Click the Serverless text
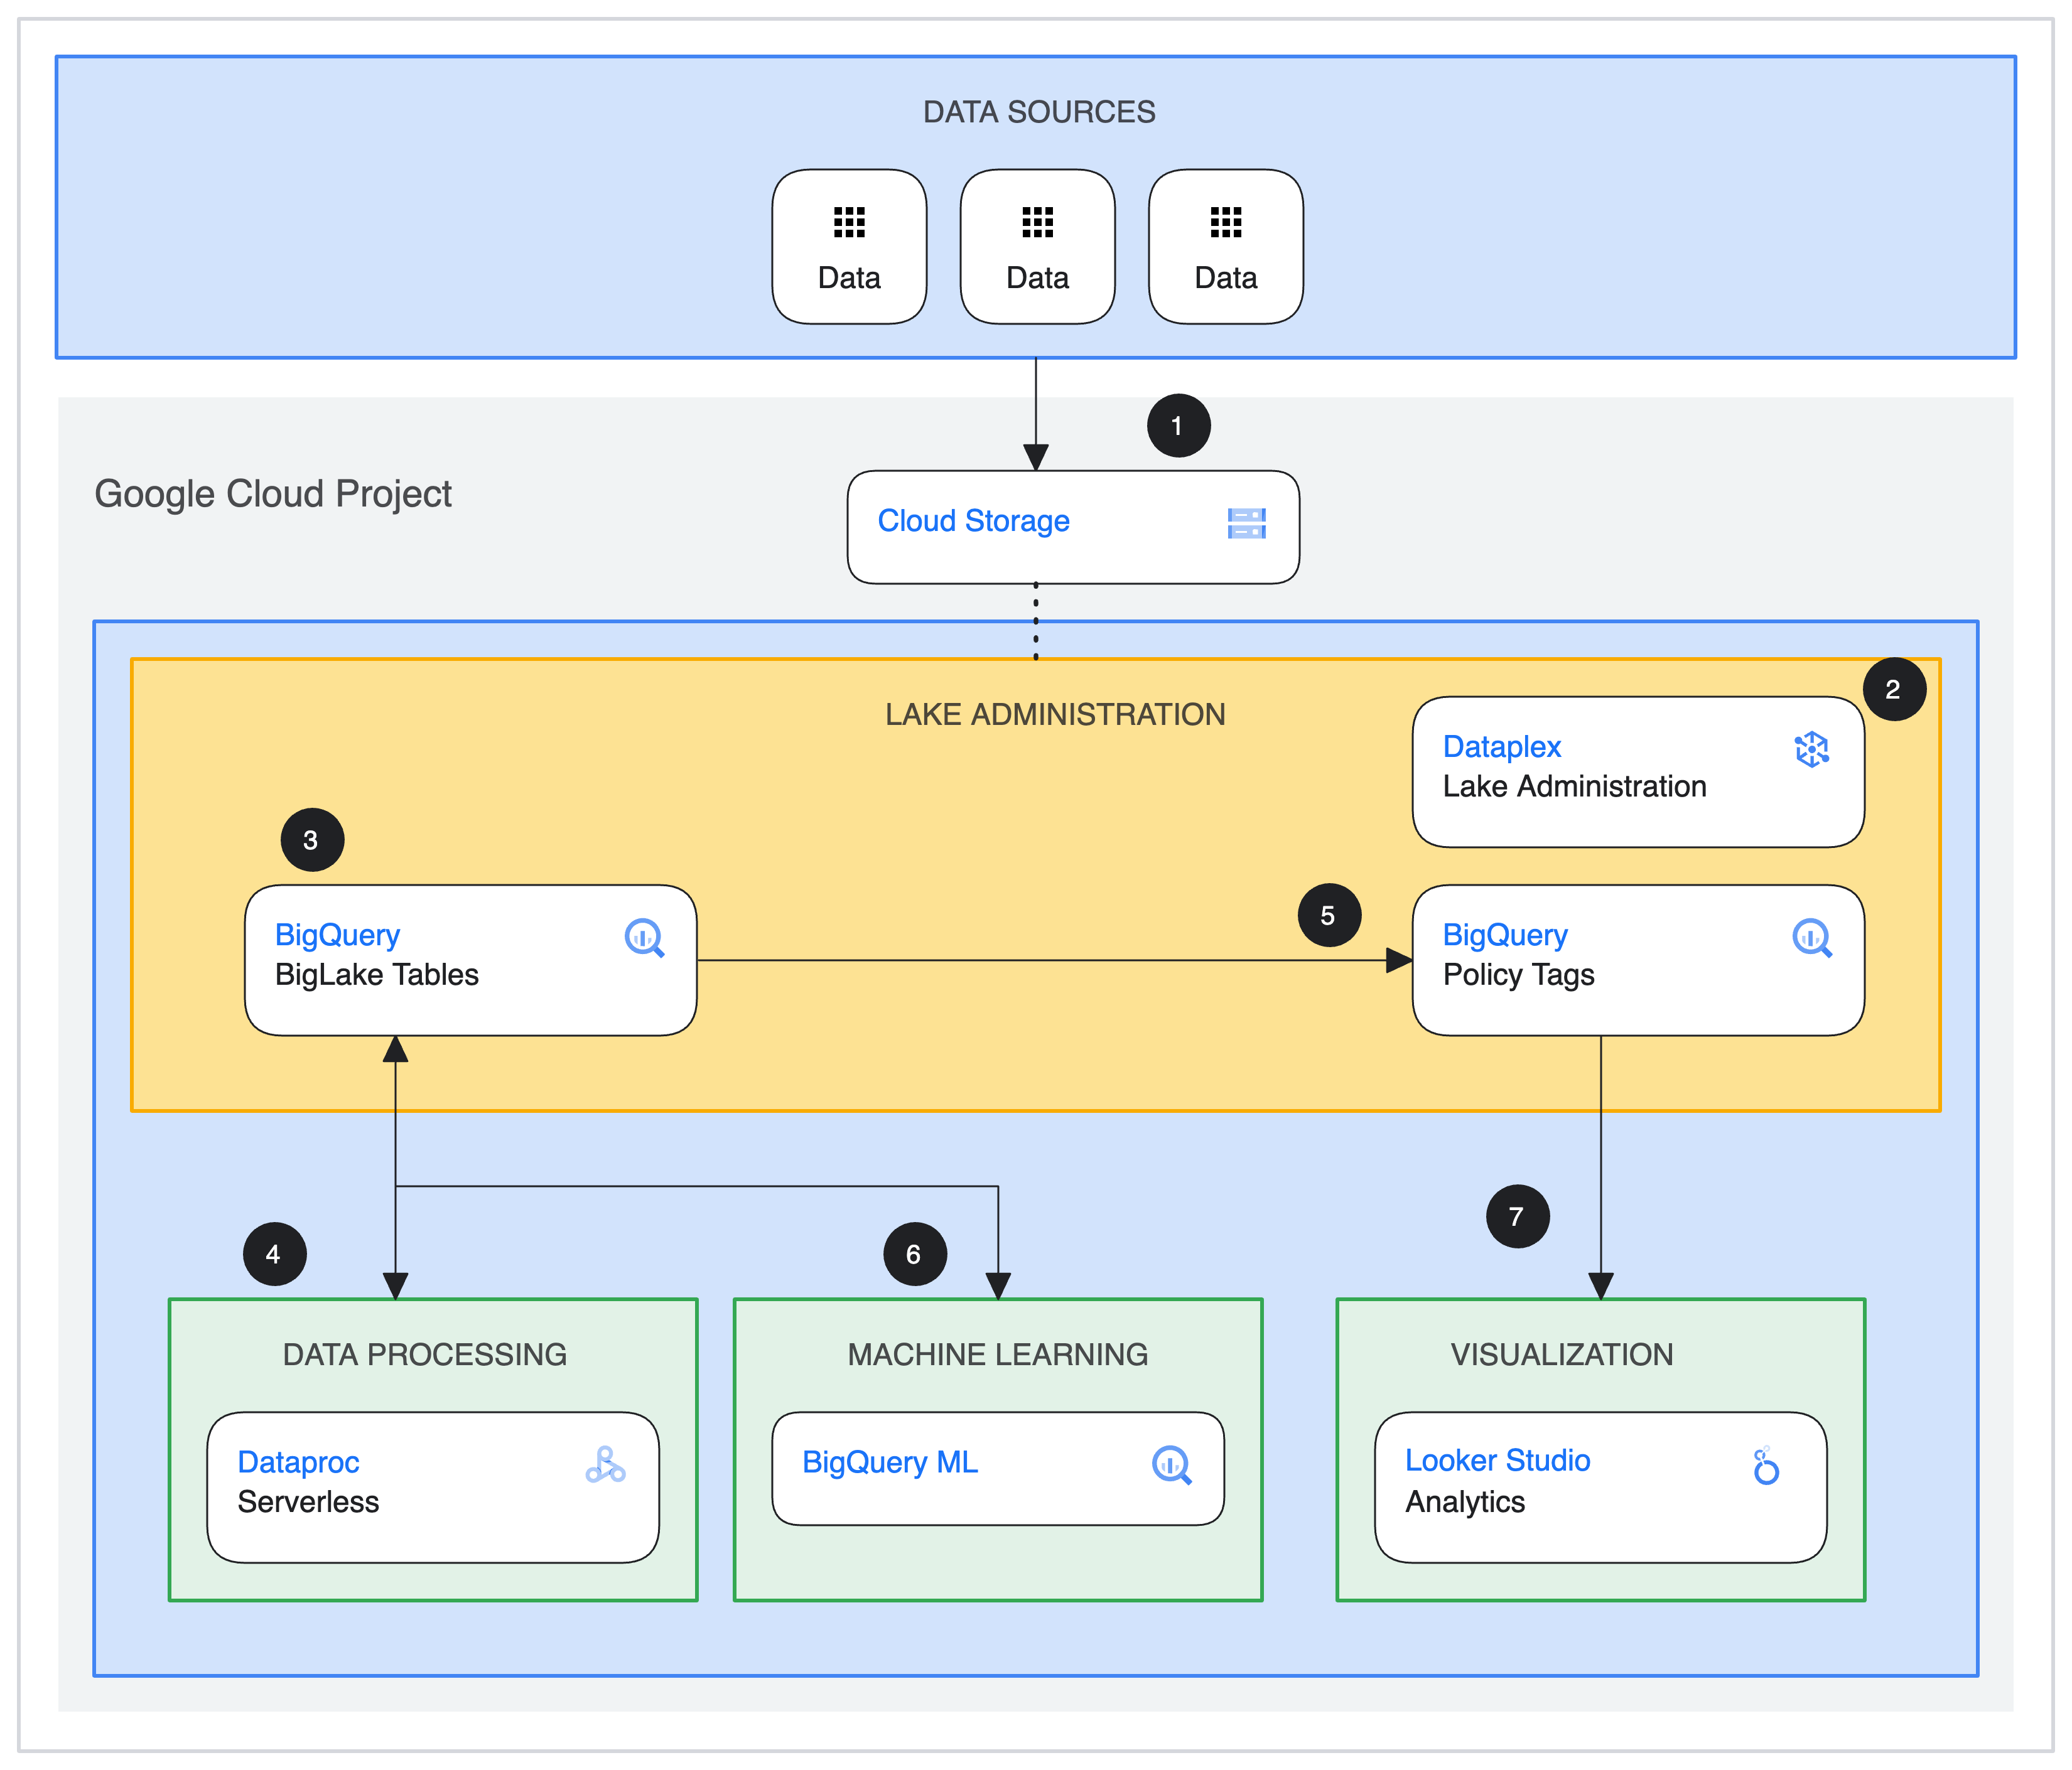Viewport: 2072px width, 1770px height. [x=308, y=1502]
